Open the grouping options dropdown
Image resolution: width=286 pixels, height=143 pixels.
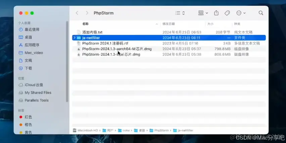coord(203,13)
